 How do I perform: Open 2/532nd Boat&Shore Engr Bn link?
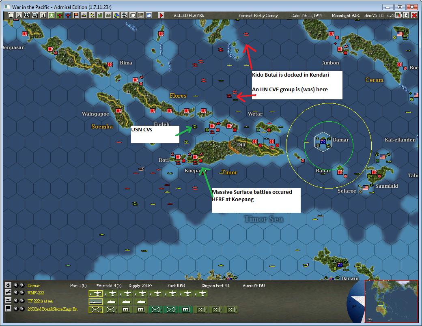52,309
